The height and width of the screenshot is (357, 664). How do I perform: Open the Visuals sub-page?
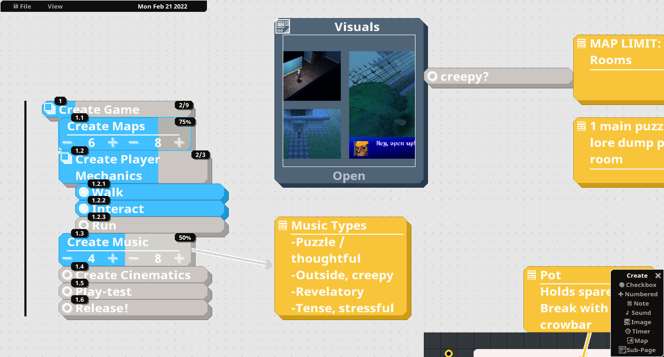tap(349, 176)
